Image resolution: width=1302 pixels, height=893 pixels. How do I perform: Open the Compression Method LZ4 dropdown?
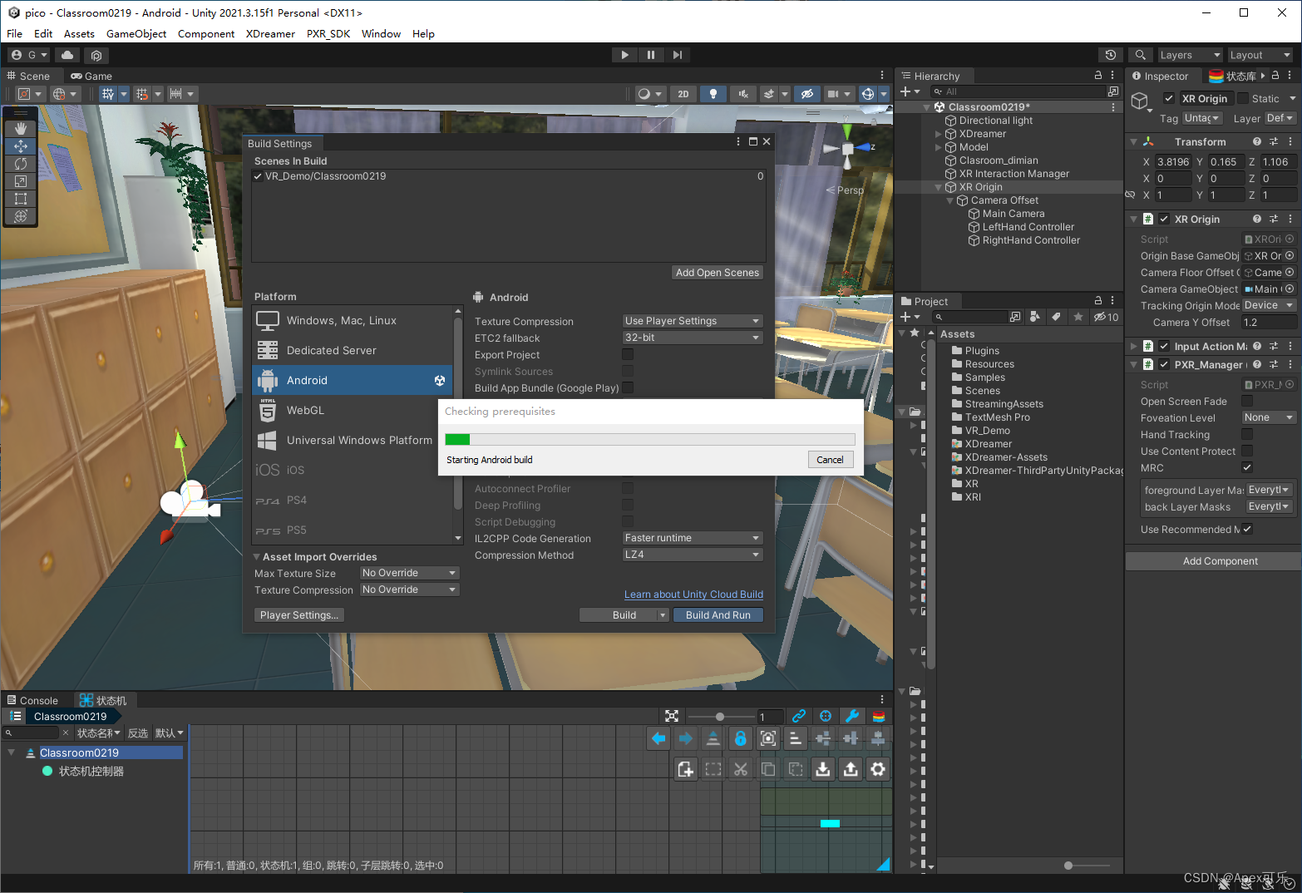click(x=693, y=555)
